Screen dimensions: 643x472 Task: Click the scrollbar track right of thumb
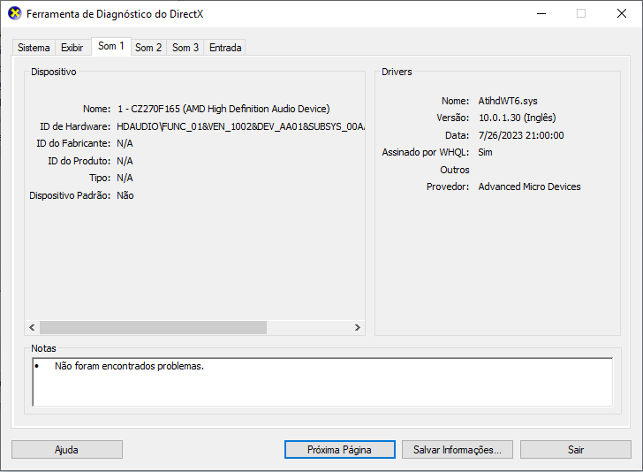tap(308, 328)
